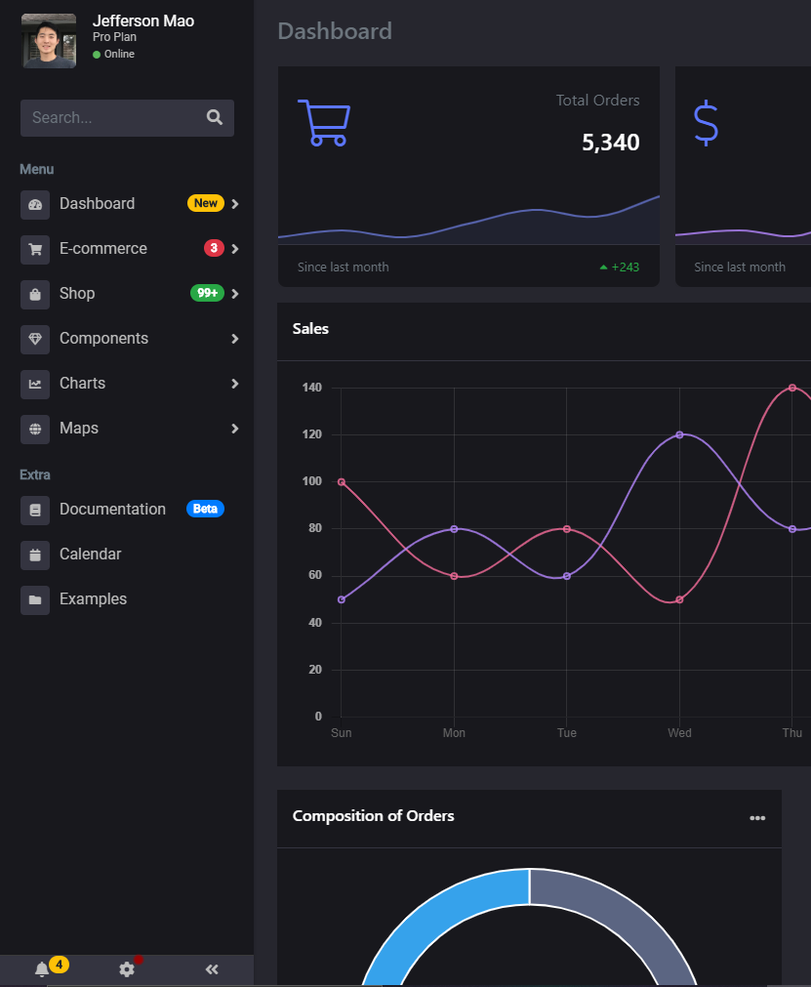This screenshot has height=987, width=811.
Task: Click the +243 change indicator
Action: pos(620,267)
